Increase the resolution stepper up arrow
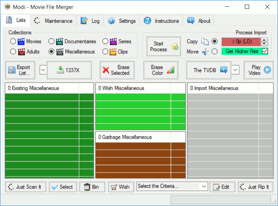The height and width of the screenshot is (206, 278). coord(264,40)
